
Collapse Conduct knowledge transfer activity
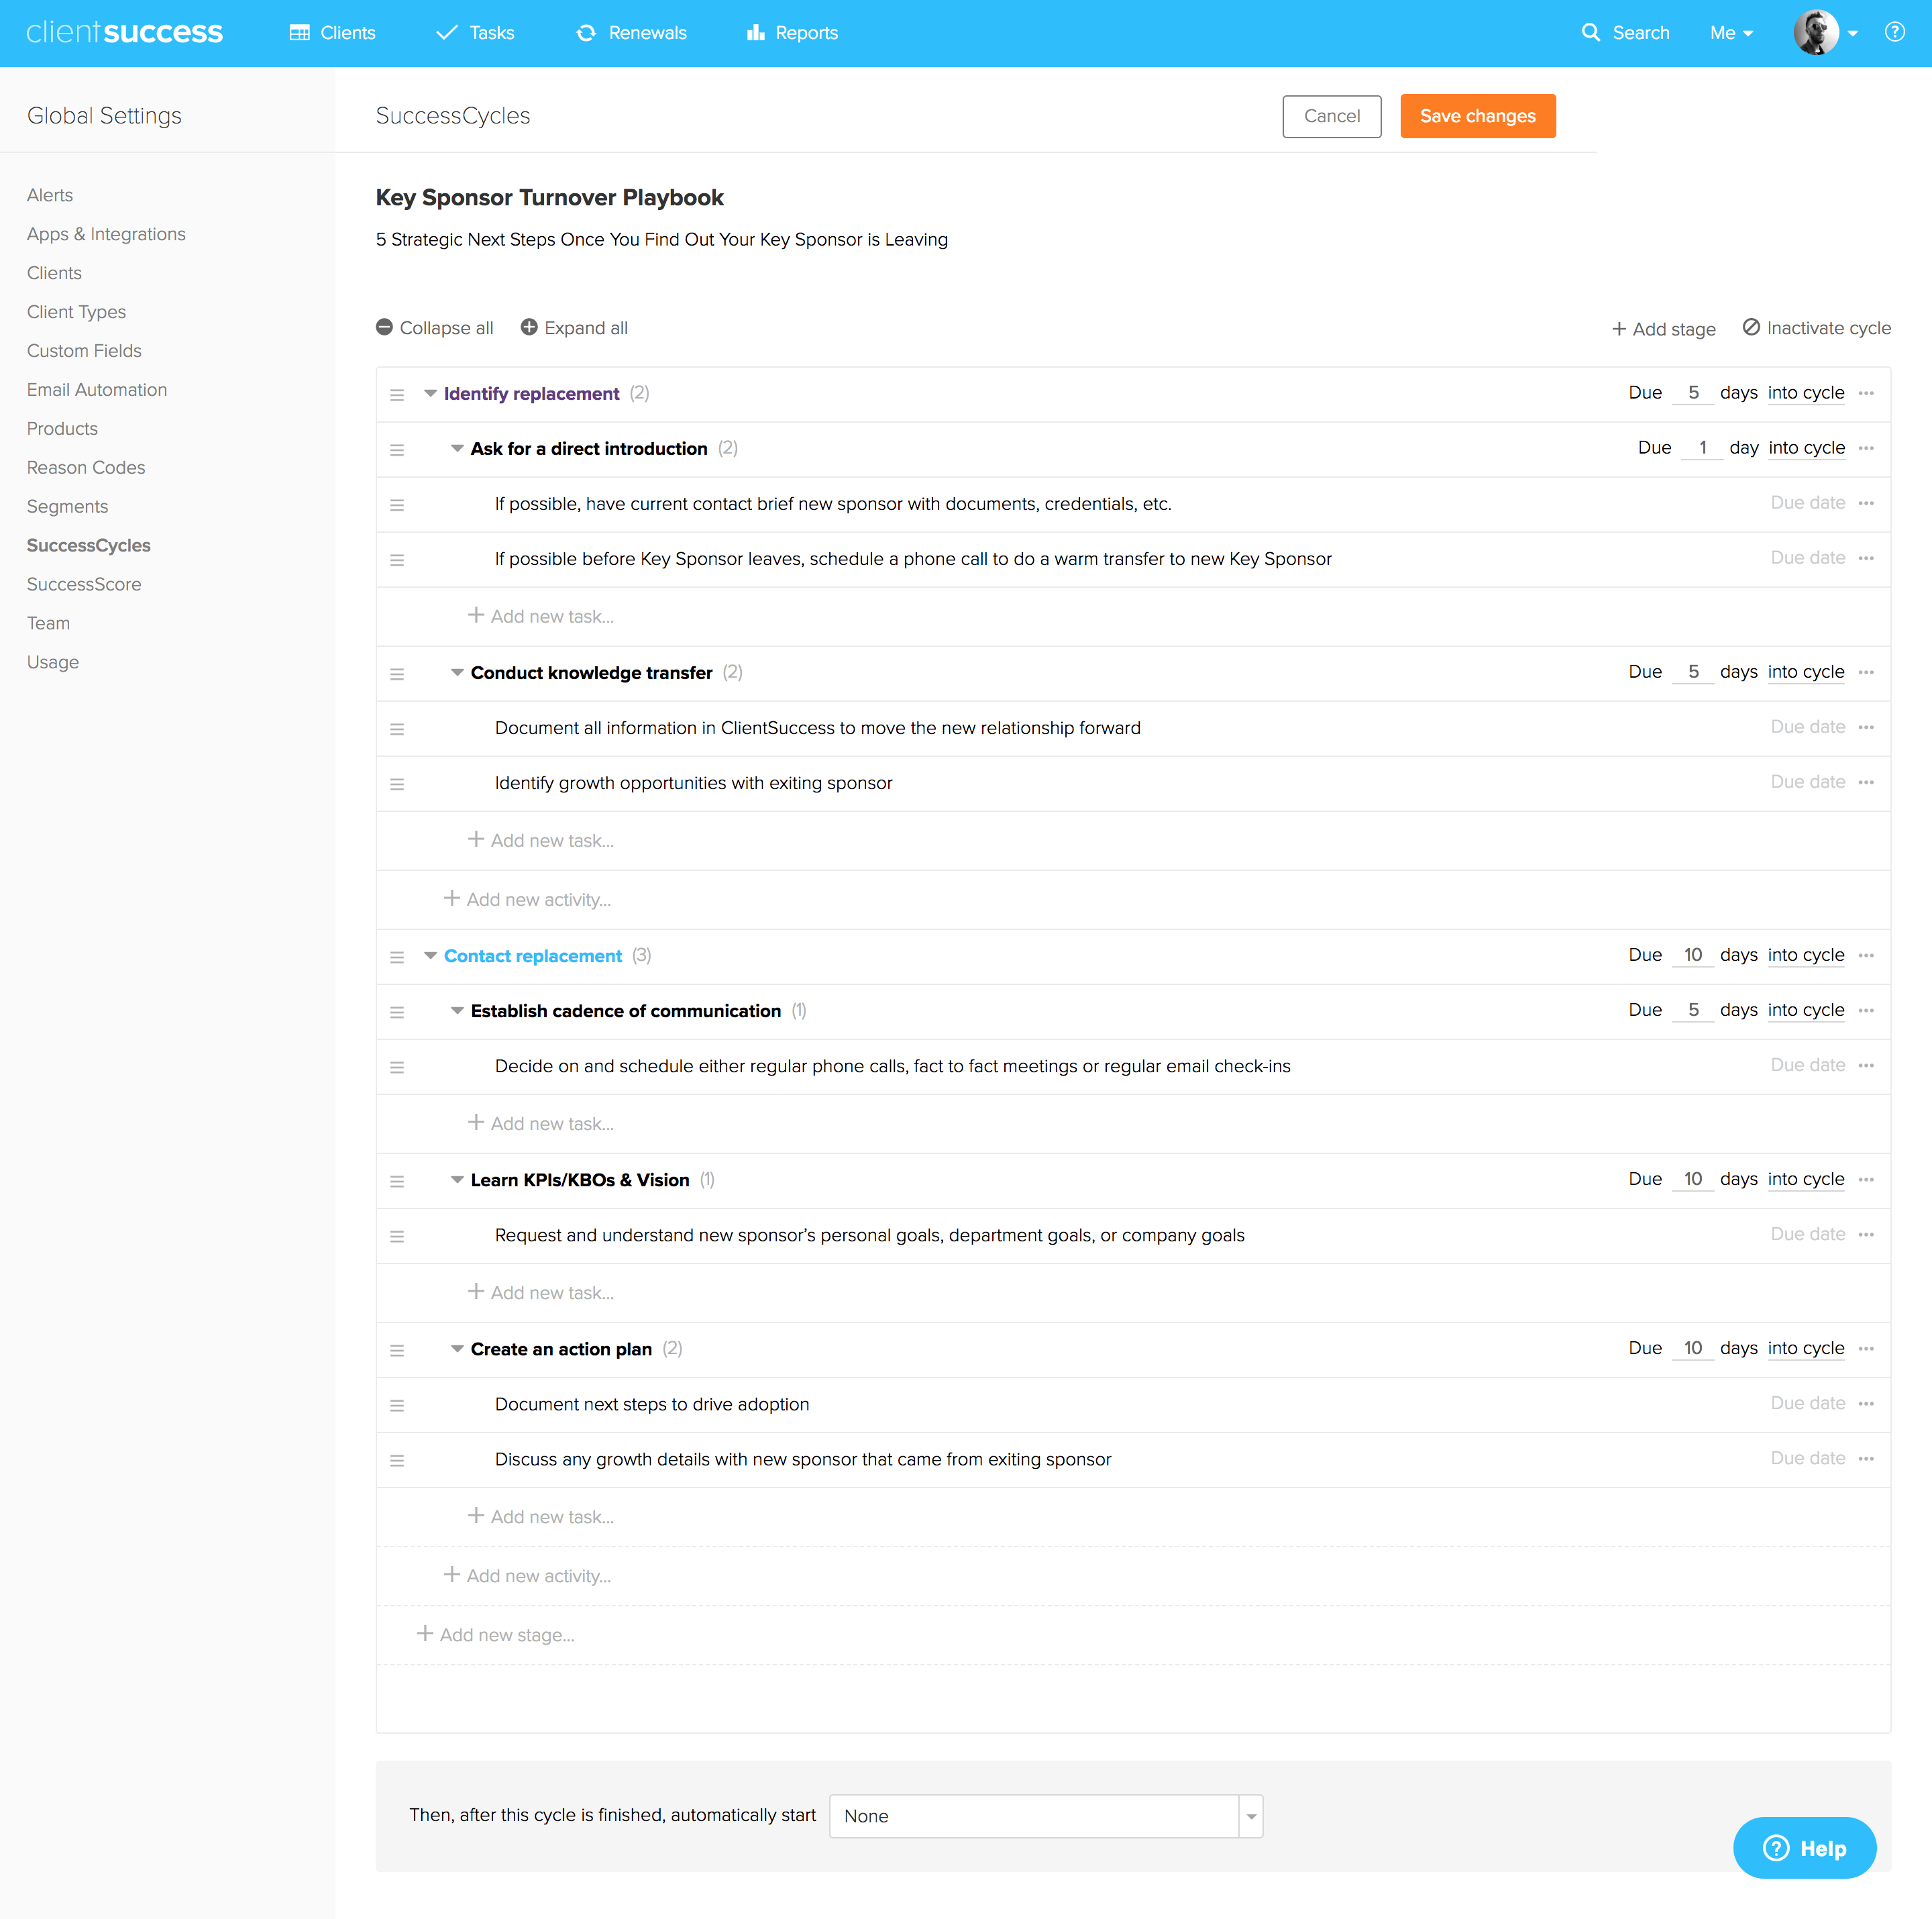(457, 672)
